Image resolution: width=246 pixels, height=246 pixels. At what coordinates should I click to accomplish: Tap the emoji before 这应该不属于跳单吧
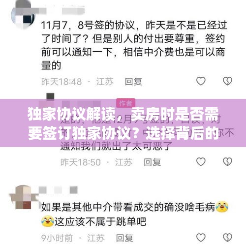pos(48,221)
